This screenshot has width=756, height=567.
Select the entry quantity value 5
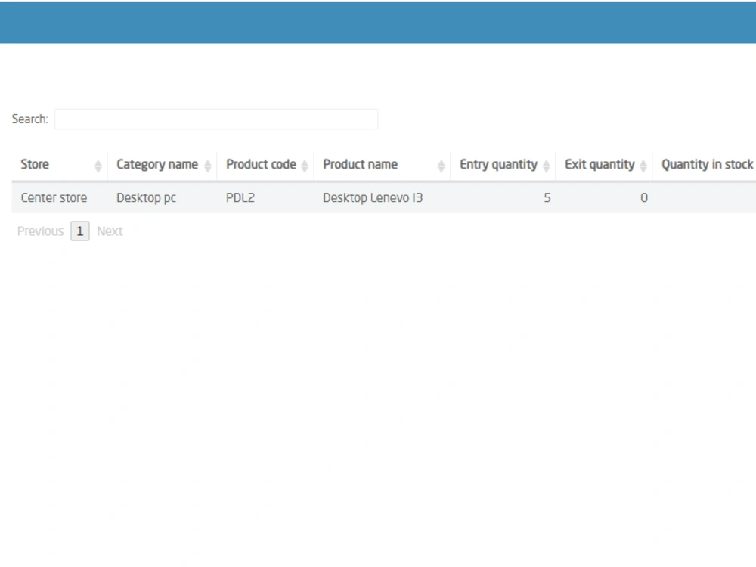click(547, 197)
